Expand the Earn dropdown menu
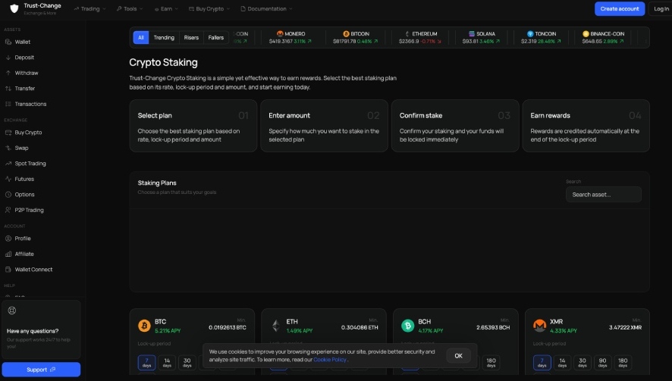The image size is (672, 381). coord(166,8)
